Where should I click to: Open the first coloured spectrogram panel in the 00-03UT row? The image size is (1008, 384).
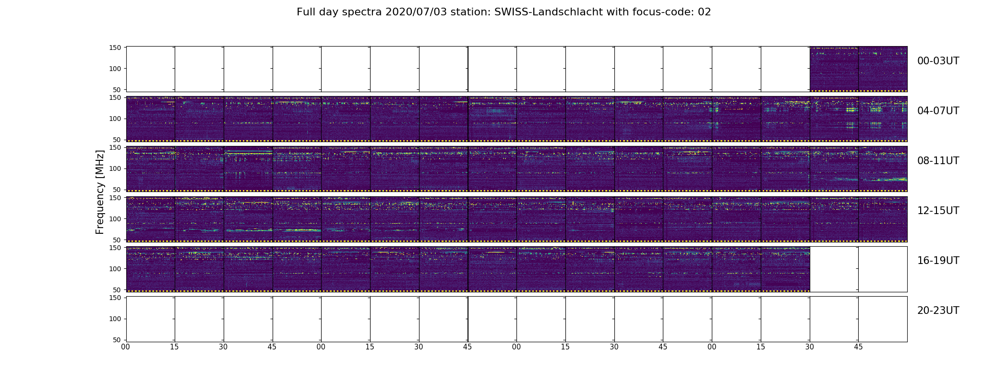(x=834, y=69)
